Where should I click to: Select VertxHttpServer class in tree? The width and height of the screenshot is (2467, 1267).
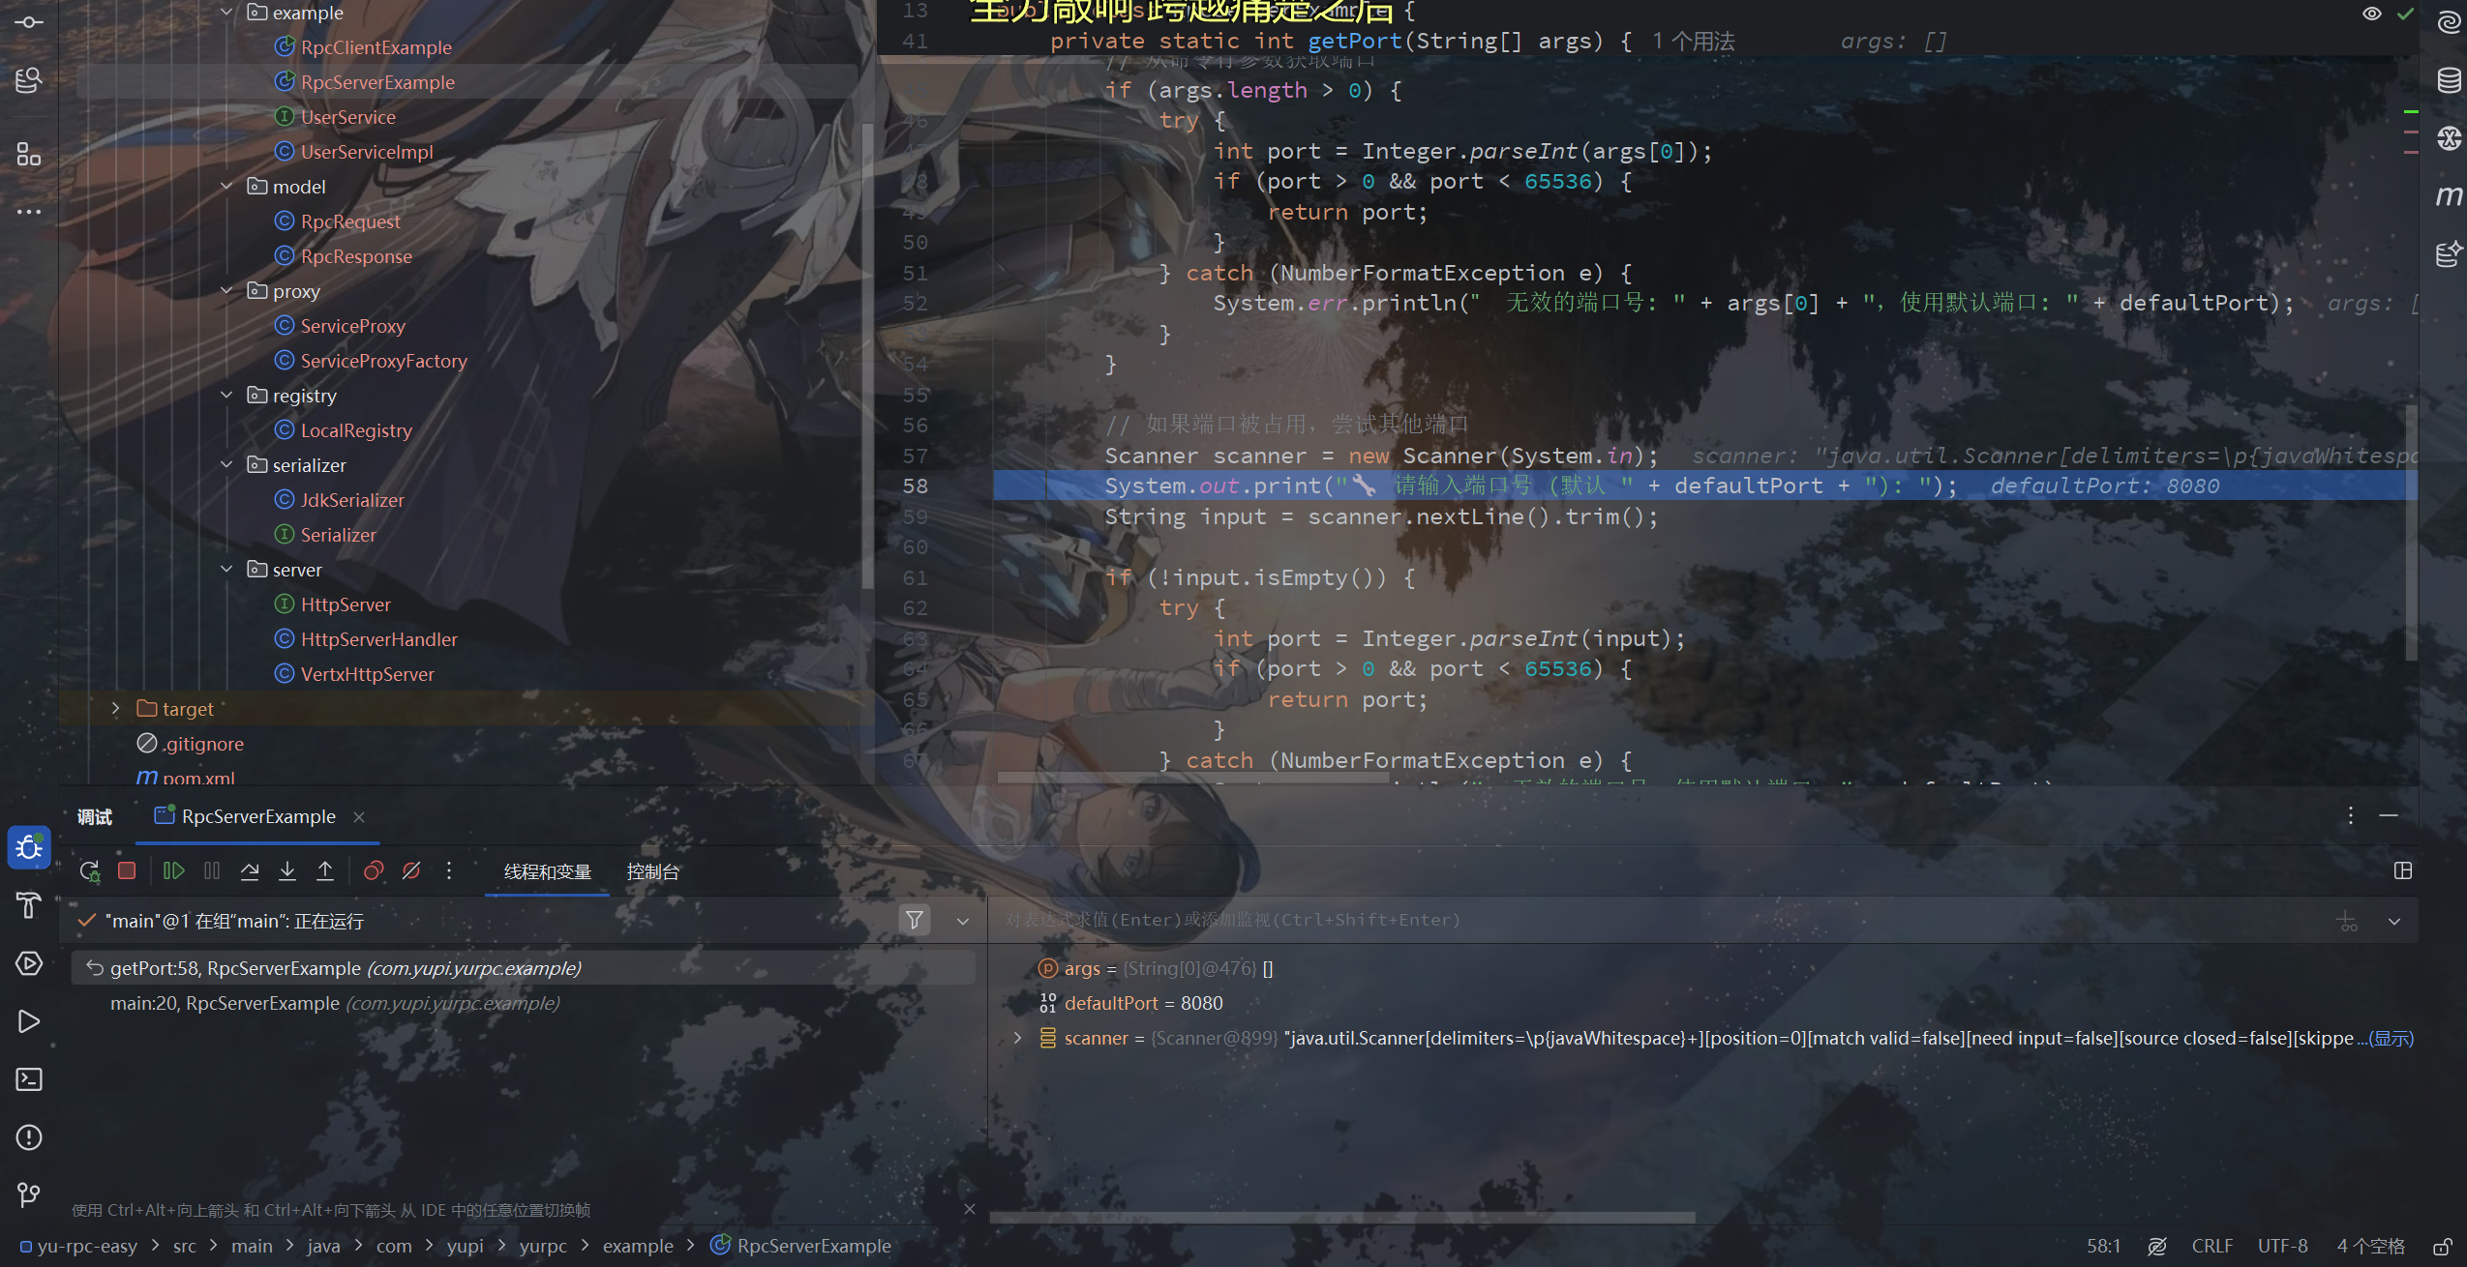pos(367,674)
